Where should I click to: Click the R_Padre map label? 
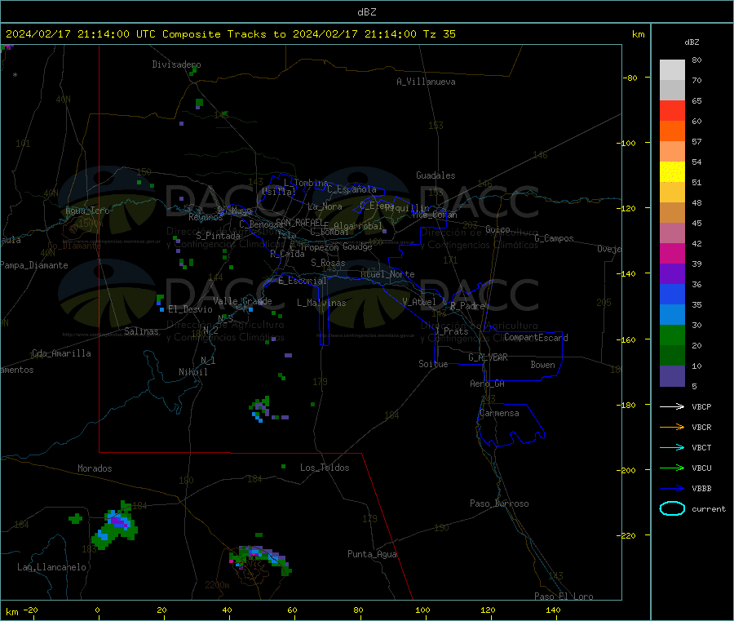[467, 306]
